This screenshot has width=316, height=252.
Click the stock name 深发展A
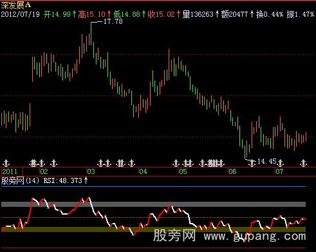click(x=16, y=5)
